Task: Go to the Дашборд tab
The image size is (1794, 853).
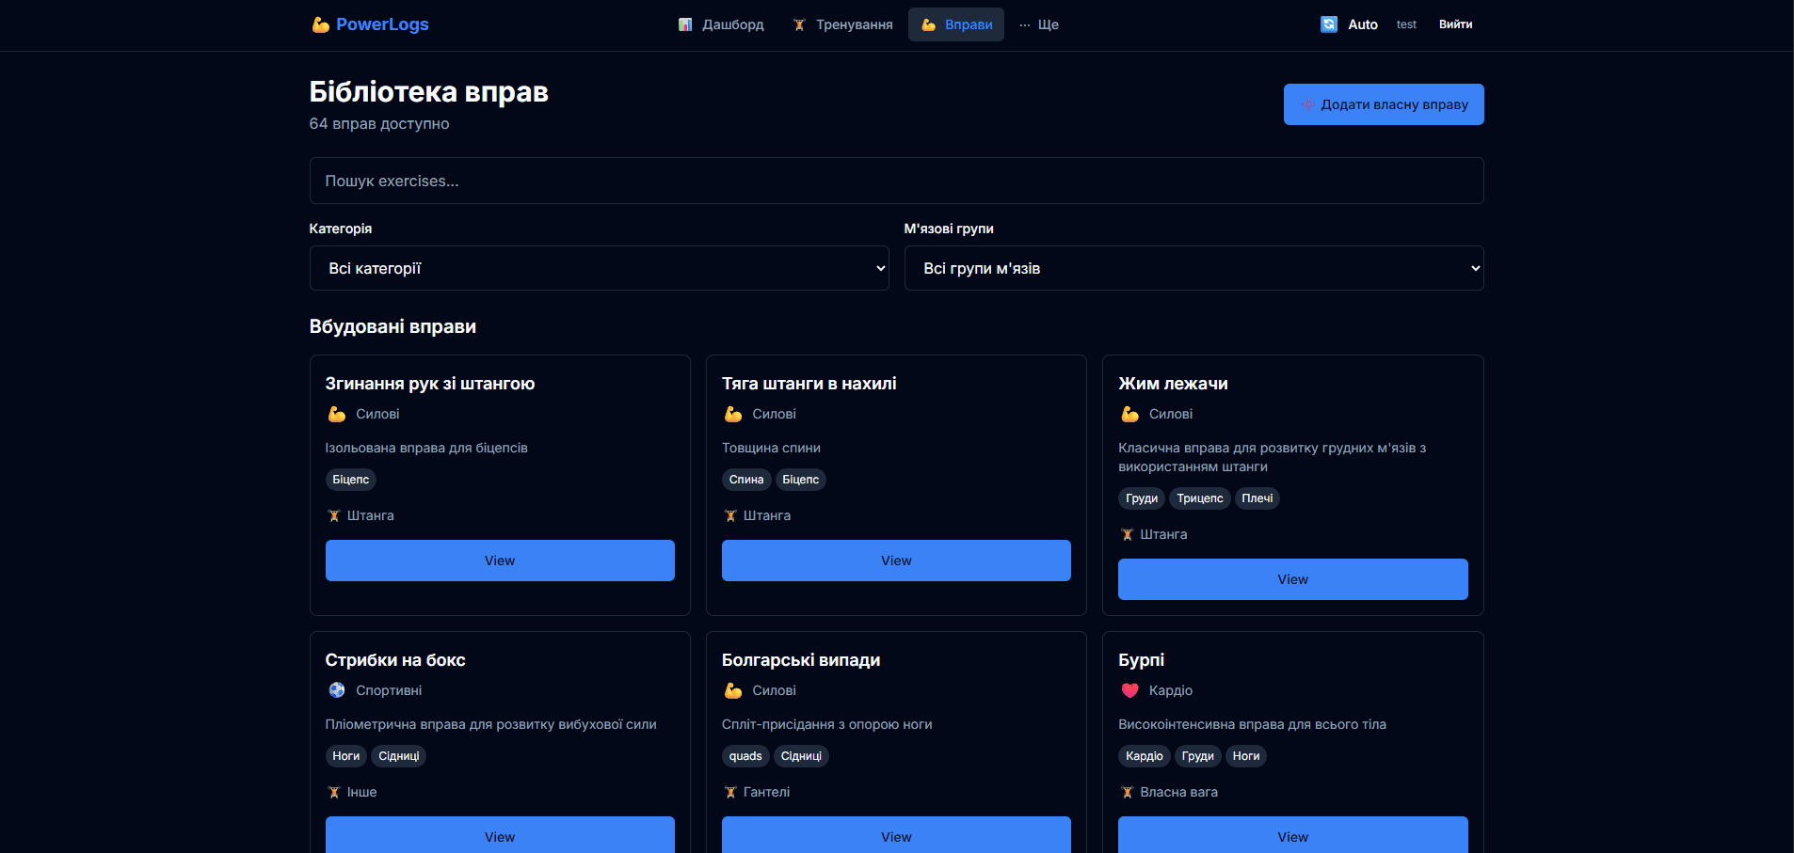Action: click(x=722, y=24)
